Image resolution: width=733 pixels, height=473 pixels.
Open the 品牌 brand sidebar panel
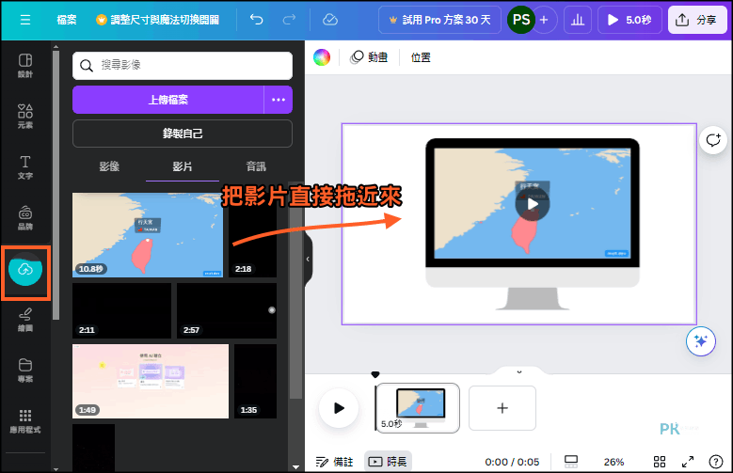coord(25,218)
